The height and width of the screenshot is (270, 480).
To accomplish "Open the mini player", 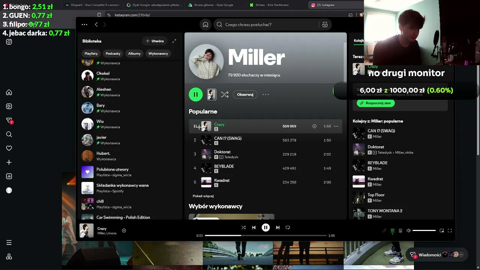I will coord(442,231).
